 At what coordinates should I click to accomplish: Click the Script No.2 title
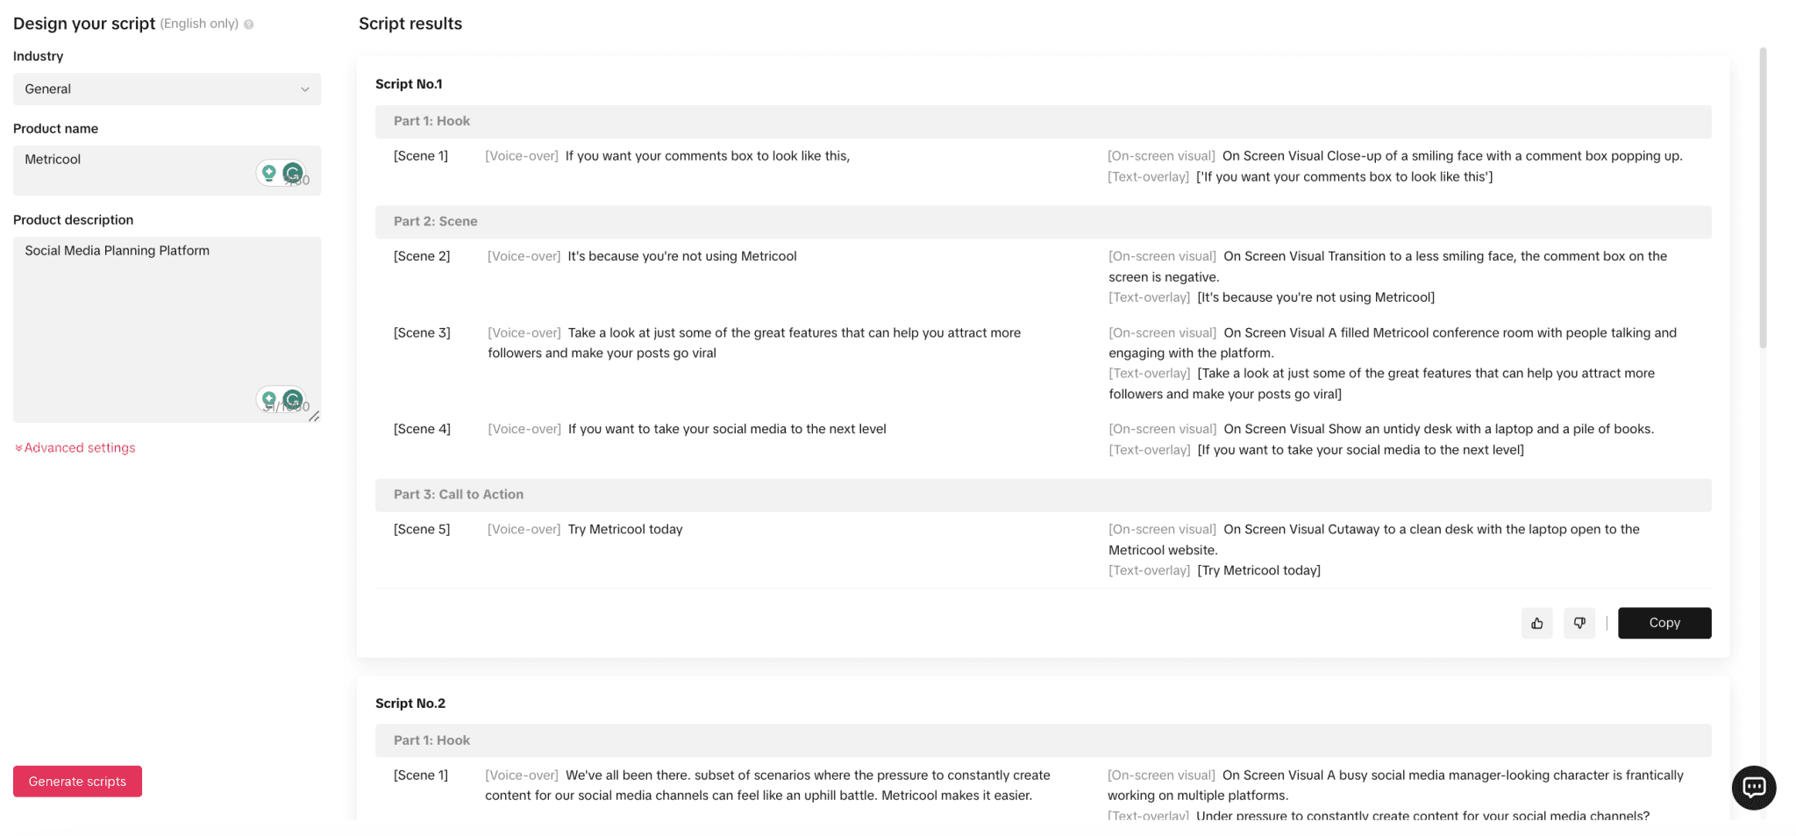[410, 704]
